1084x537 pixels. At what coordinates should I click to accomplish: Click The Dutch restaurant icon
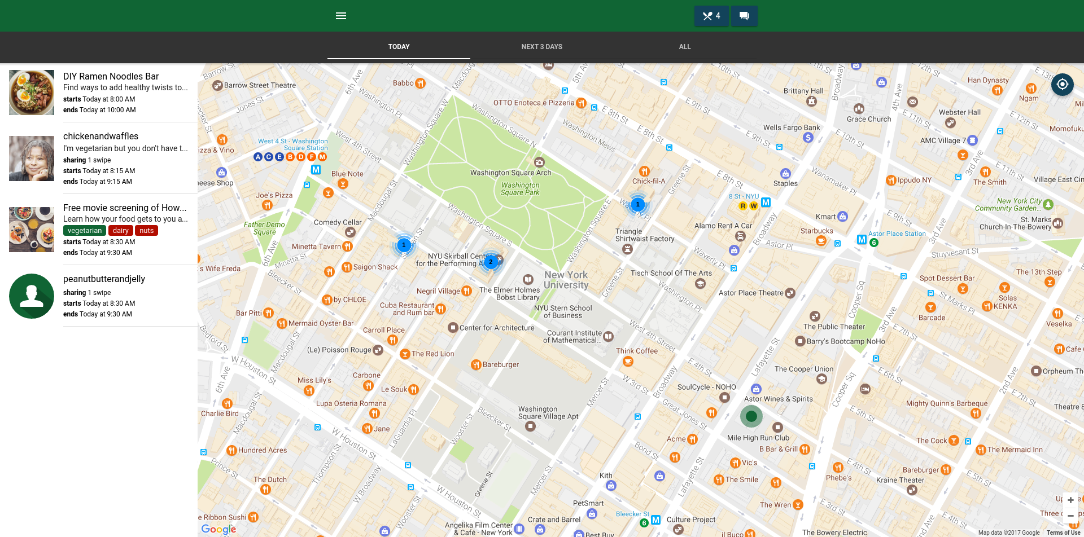(265, 490)
